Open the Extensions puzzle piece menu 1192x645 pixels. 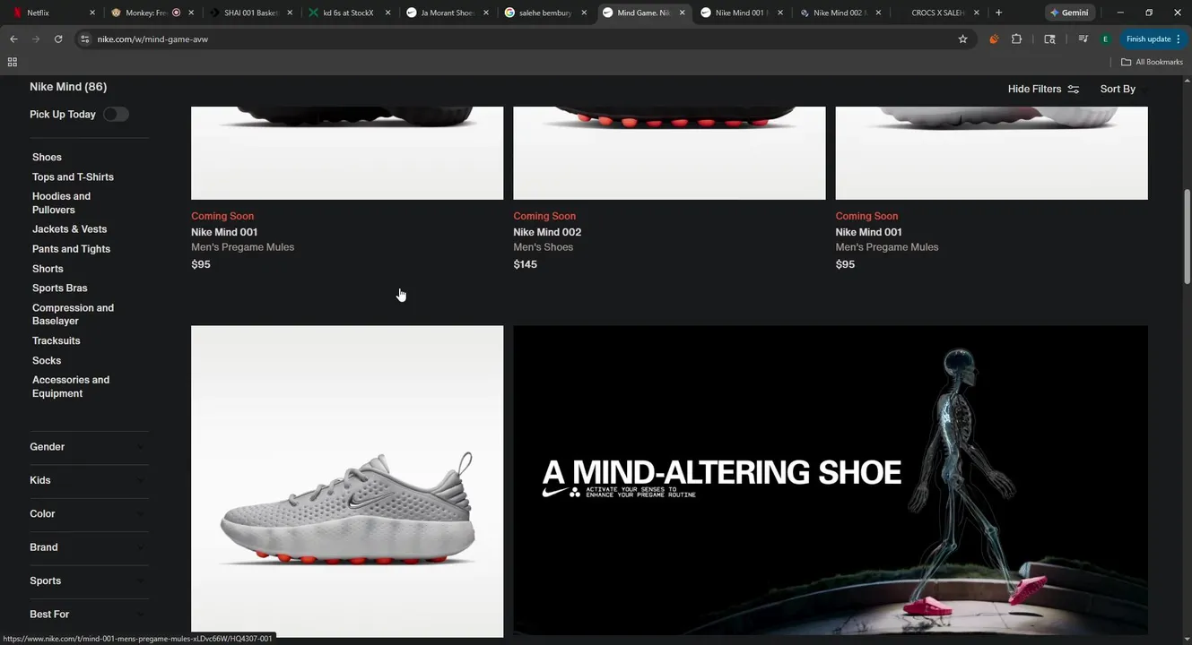(x=1016, y=39)
